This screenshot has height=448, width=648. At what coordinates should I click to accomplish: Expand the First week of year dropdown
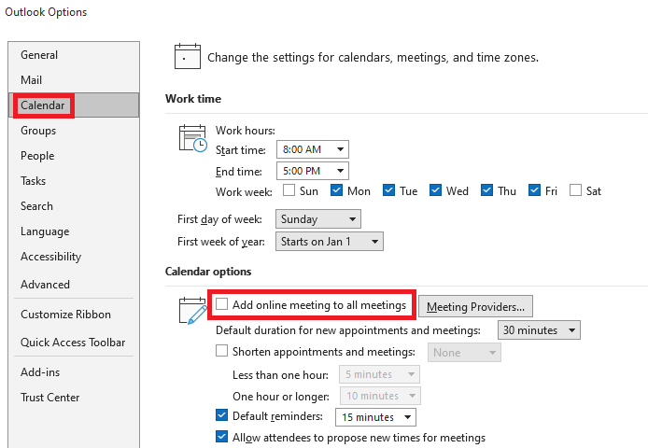point(330,242)
